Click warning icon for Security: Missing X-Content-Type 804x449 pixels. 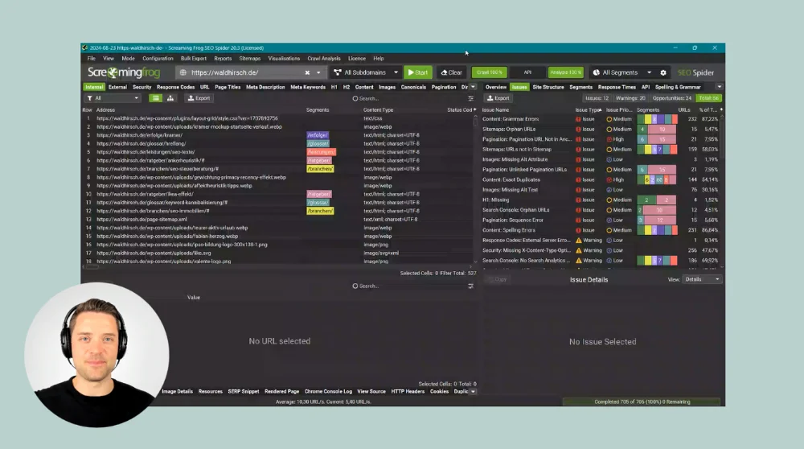click(x=579, y=250)
